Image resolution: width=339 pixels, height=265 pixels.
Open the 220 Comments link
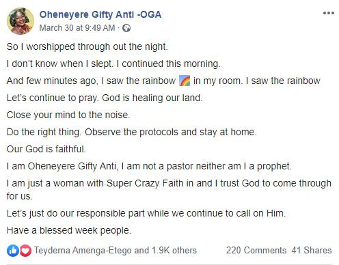(x=256, y=250)
